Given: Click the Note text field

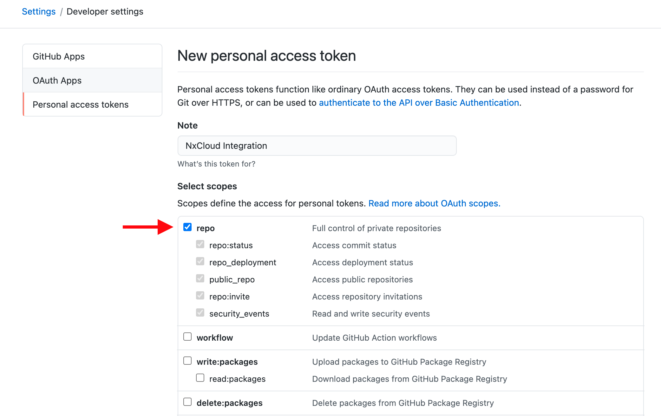Looking at the screenshot, I should pyautogui.click(x=317, y=146).
